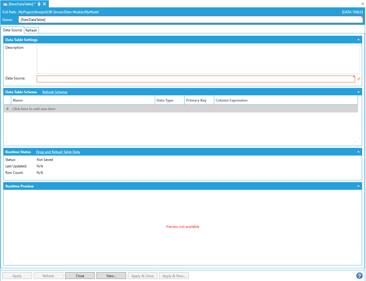The width and height of the screenshot is (366, 281).
Task: Click the plus icon to add new item
Action: click(8, 109)
